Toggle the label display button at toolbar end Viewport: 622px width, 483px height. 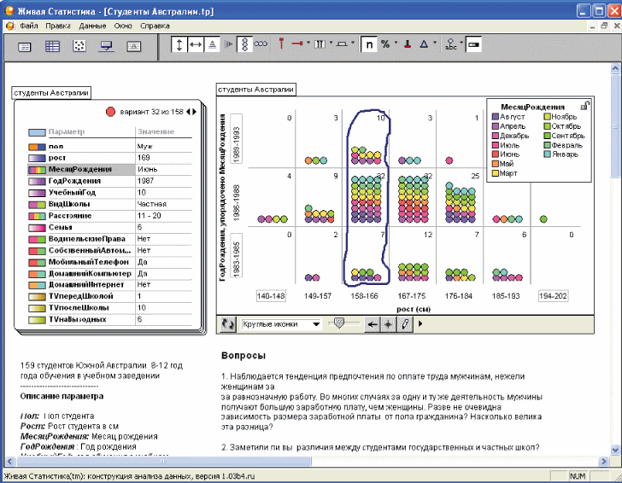[473, 44]
